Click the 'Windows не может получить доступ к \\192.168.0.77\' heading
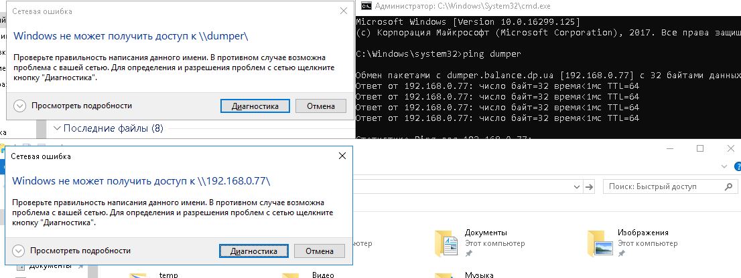The image size is (741, 278). click(141, 181)
